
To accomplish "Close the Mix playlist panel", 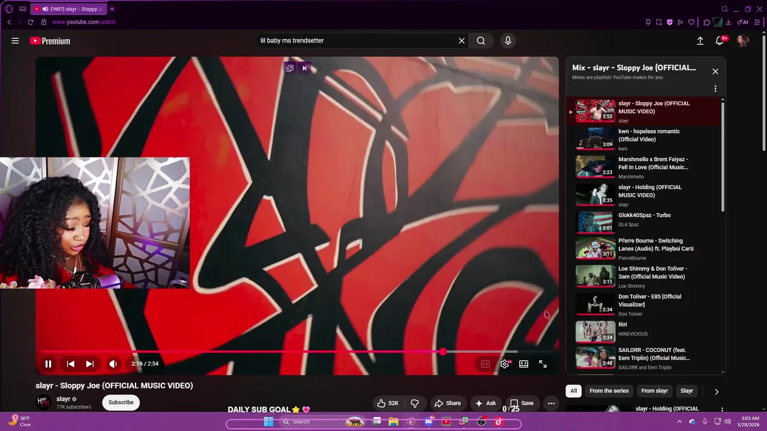I will (x=715, y=71).
